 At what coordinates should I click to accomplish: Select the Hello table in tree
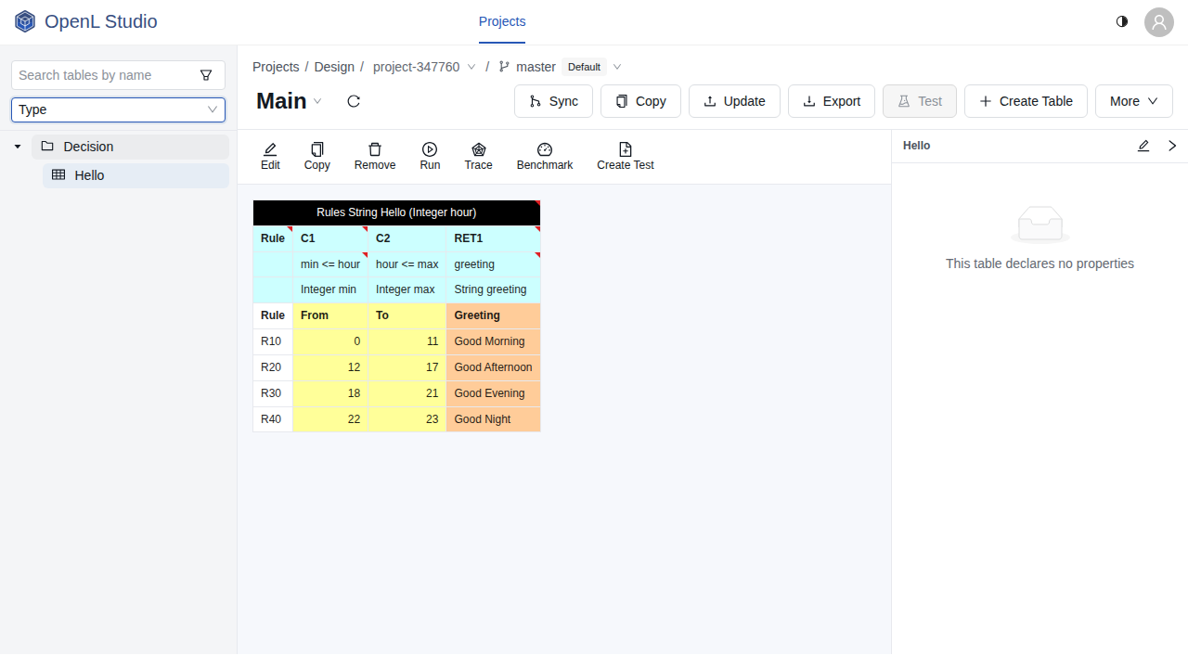136,175
